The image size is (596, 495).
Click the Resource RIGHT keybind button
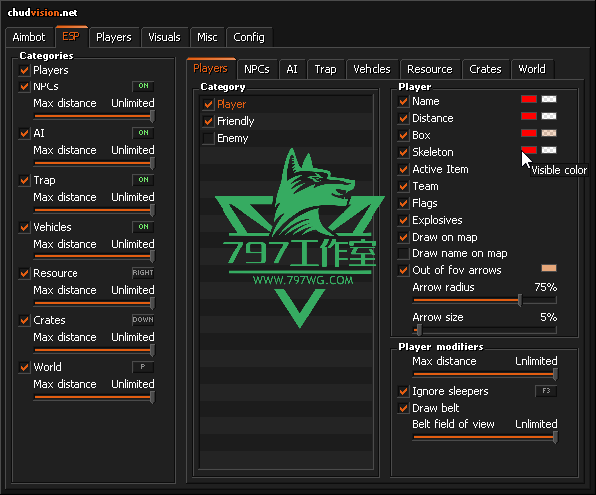click(143, 273)
